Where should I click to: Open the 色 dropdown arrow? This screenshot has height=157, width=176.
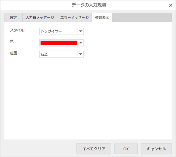coord(80,43)
